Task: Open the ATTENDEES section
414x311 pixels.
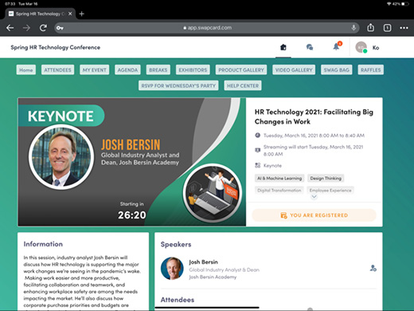Action: (x=57, y=70)
